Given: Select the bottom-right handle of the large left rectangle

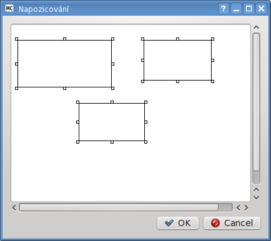Looking at the screenshot, I should 113,89.
